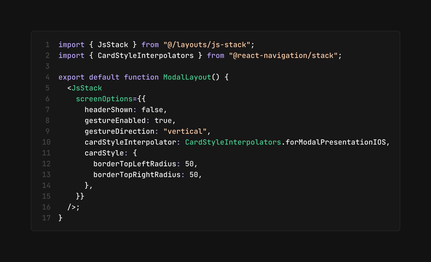Click forModalPresentationIOS on line 10
Viewport: 431px width, 262px height.
[x=336, y=142]
